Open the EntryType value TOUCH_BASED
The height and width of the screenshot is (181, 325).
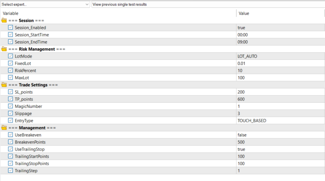[252, 121]
